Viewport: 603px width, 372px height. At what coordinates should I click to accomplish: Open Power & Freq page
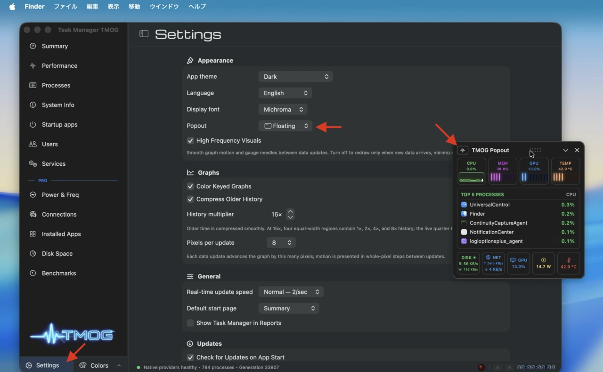click(x=60, y=195)
